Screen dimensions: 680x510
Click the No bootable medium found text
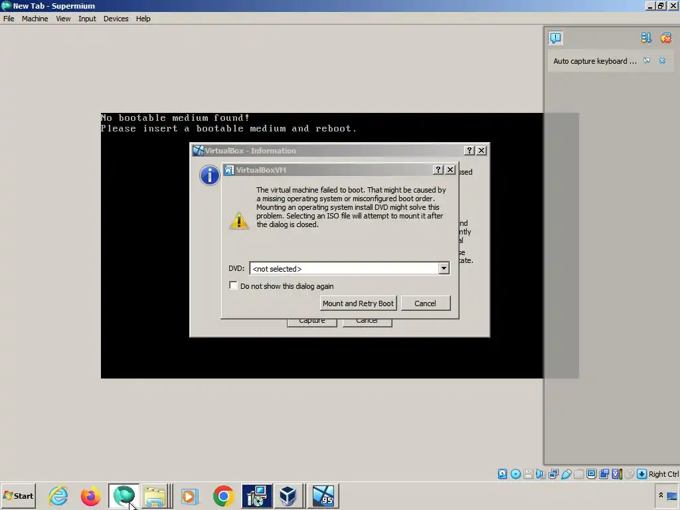tap(175, 118)
